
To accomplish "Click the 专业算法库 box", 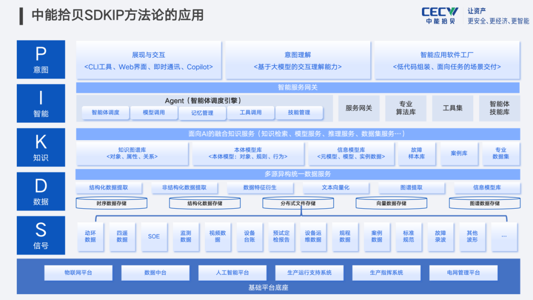I will 406,108.
